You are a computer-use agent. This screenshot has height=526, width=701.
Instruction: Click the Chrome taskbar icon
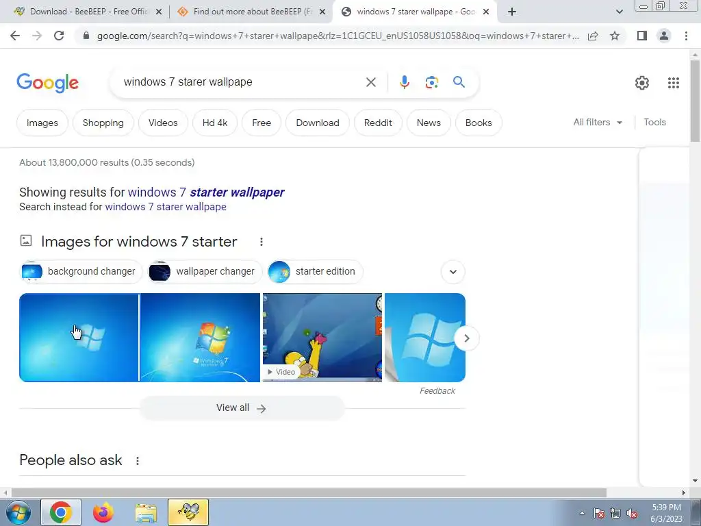(x=61, y=512)
